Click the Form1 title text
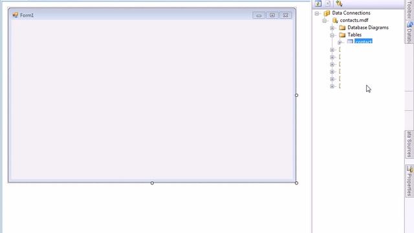Screen dimensions: 414x233 coord(27,16)
